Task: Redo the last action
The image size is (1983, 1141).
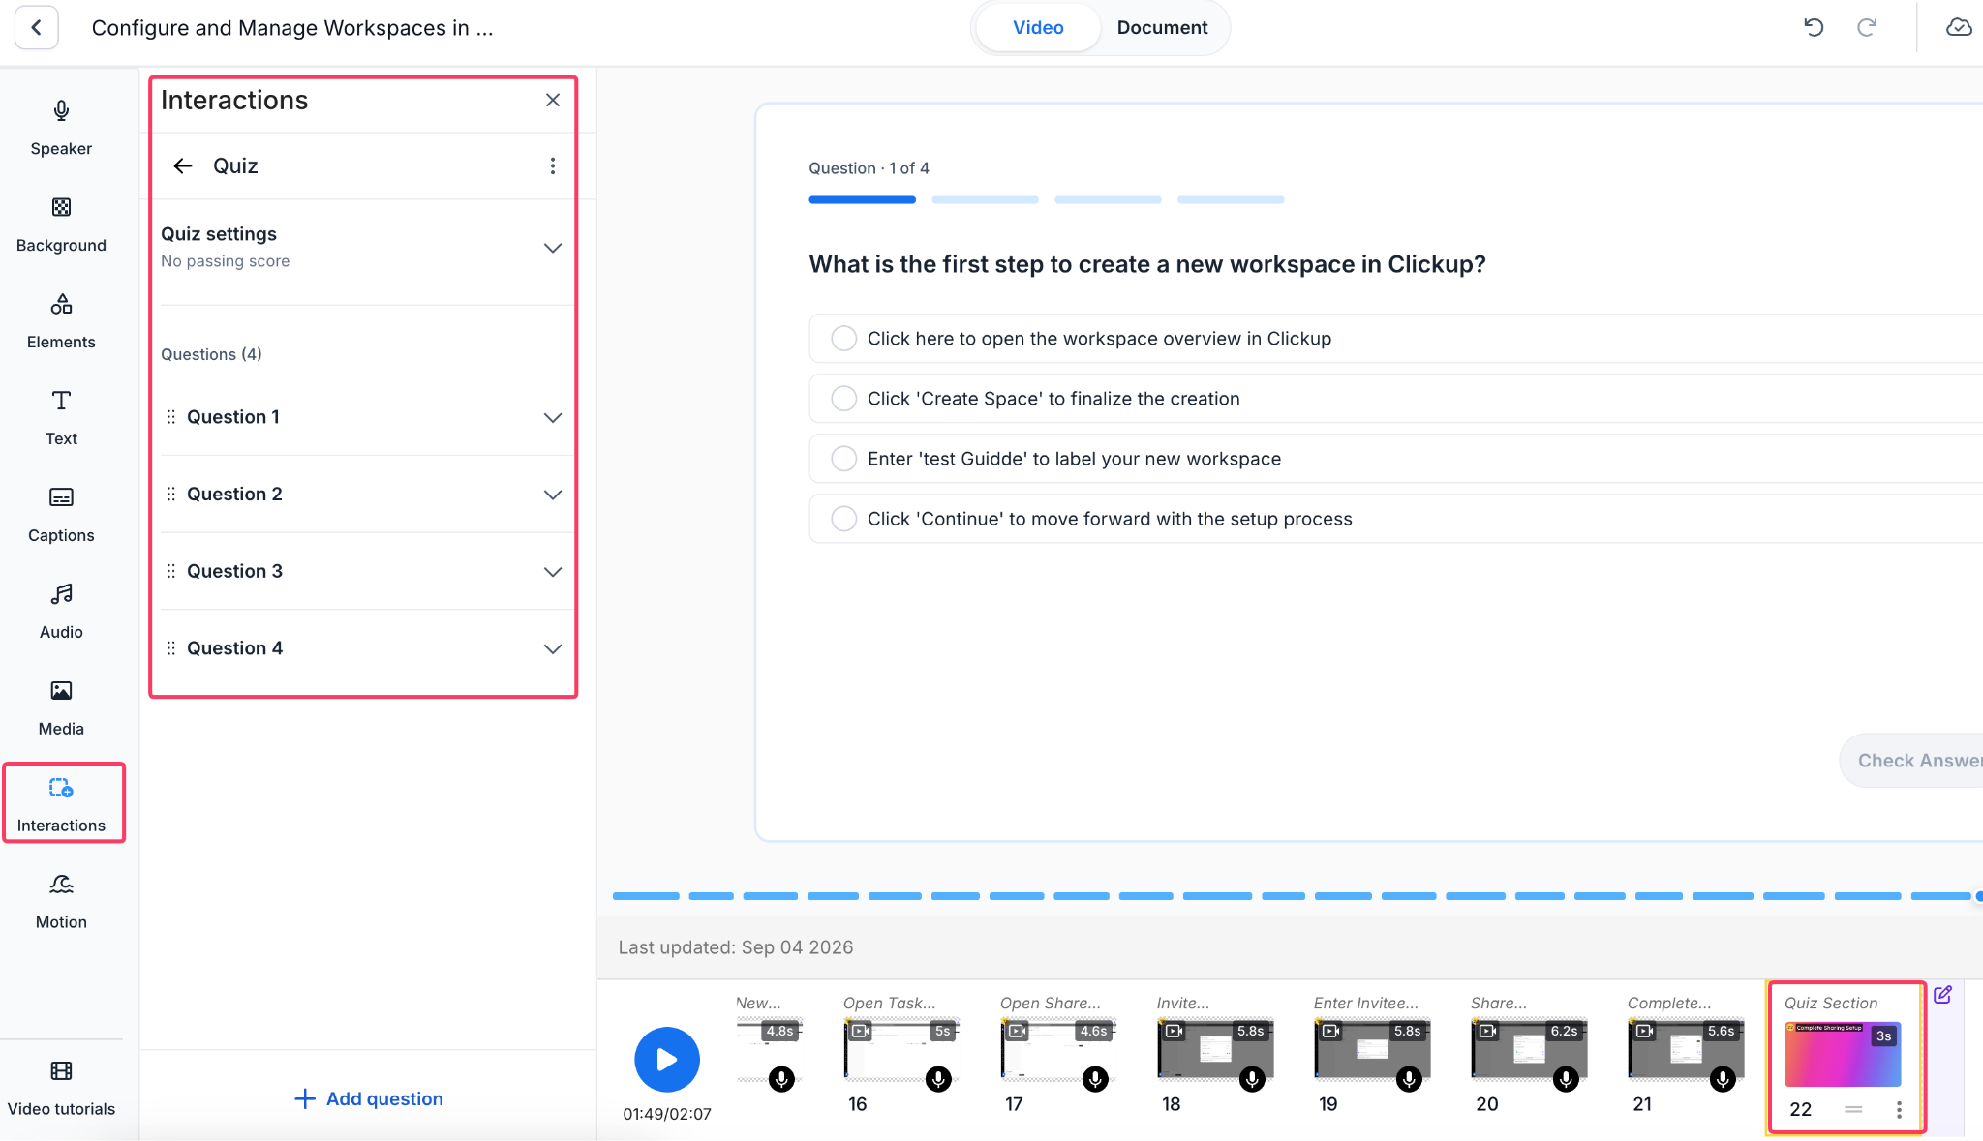Action: point(1867,27)
